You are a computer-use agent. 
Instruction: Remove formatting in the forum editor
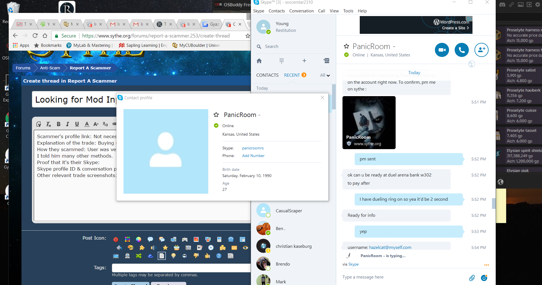coord(49,124)
